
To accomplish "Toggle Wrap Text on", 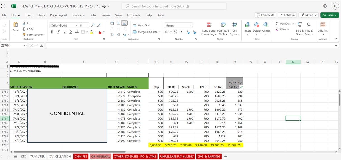I will tap(141, 25).
